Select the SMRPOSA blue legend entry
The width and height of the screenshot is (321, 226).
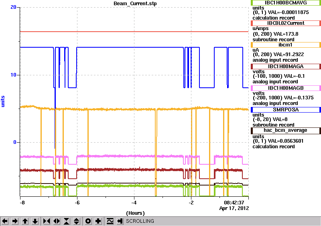(286, 110)
